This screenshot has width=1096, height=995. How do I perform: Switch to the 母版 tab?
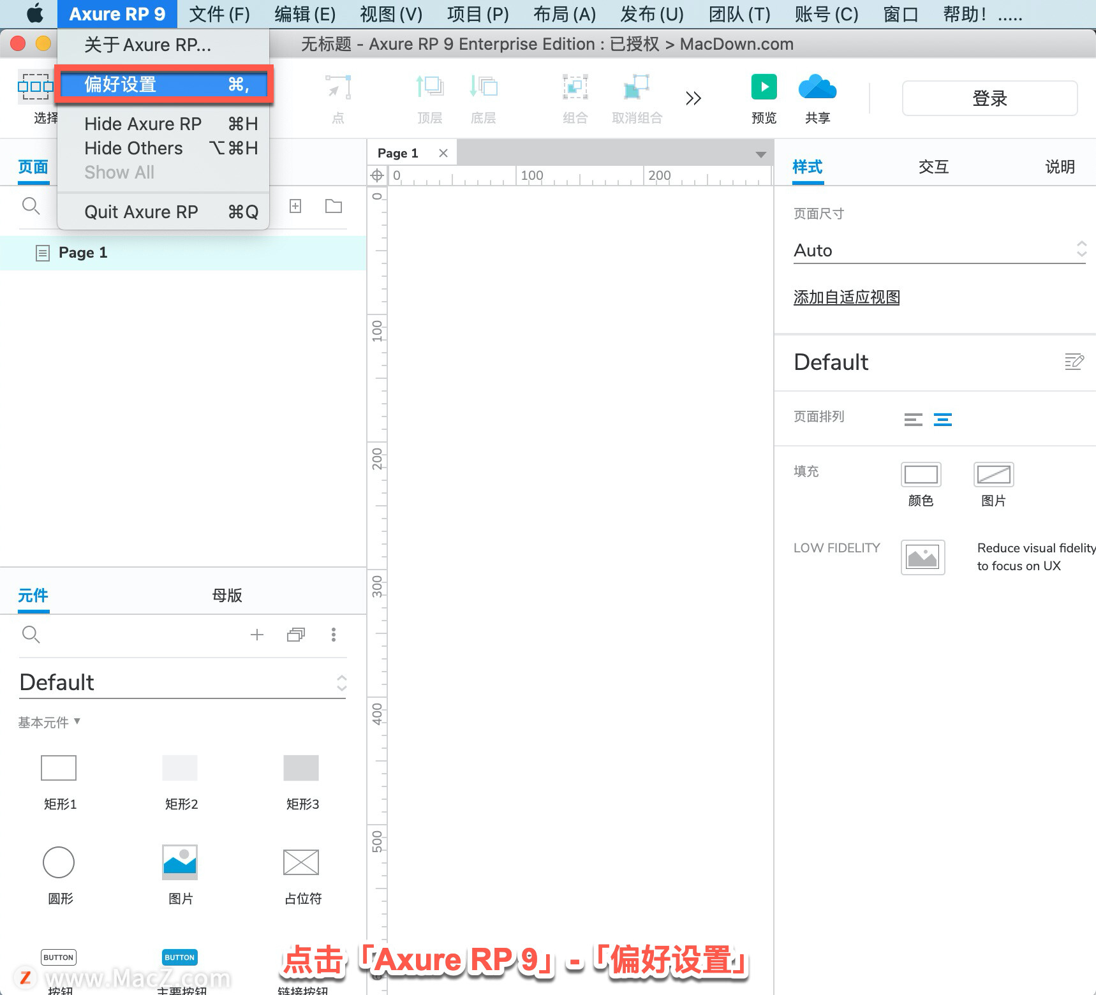(x=227, y=595)
